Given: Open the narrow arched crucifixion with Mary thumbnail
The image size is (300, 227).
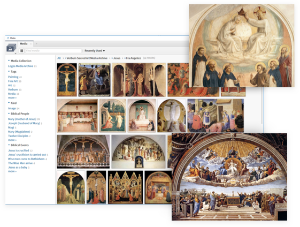Looking at the screenshot, I should point(96,187).
